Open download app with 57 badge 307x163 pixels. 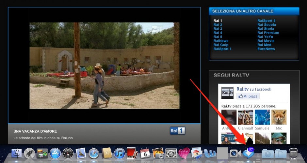coord(248,153)
